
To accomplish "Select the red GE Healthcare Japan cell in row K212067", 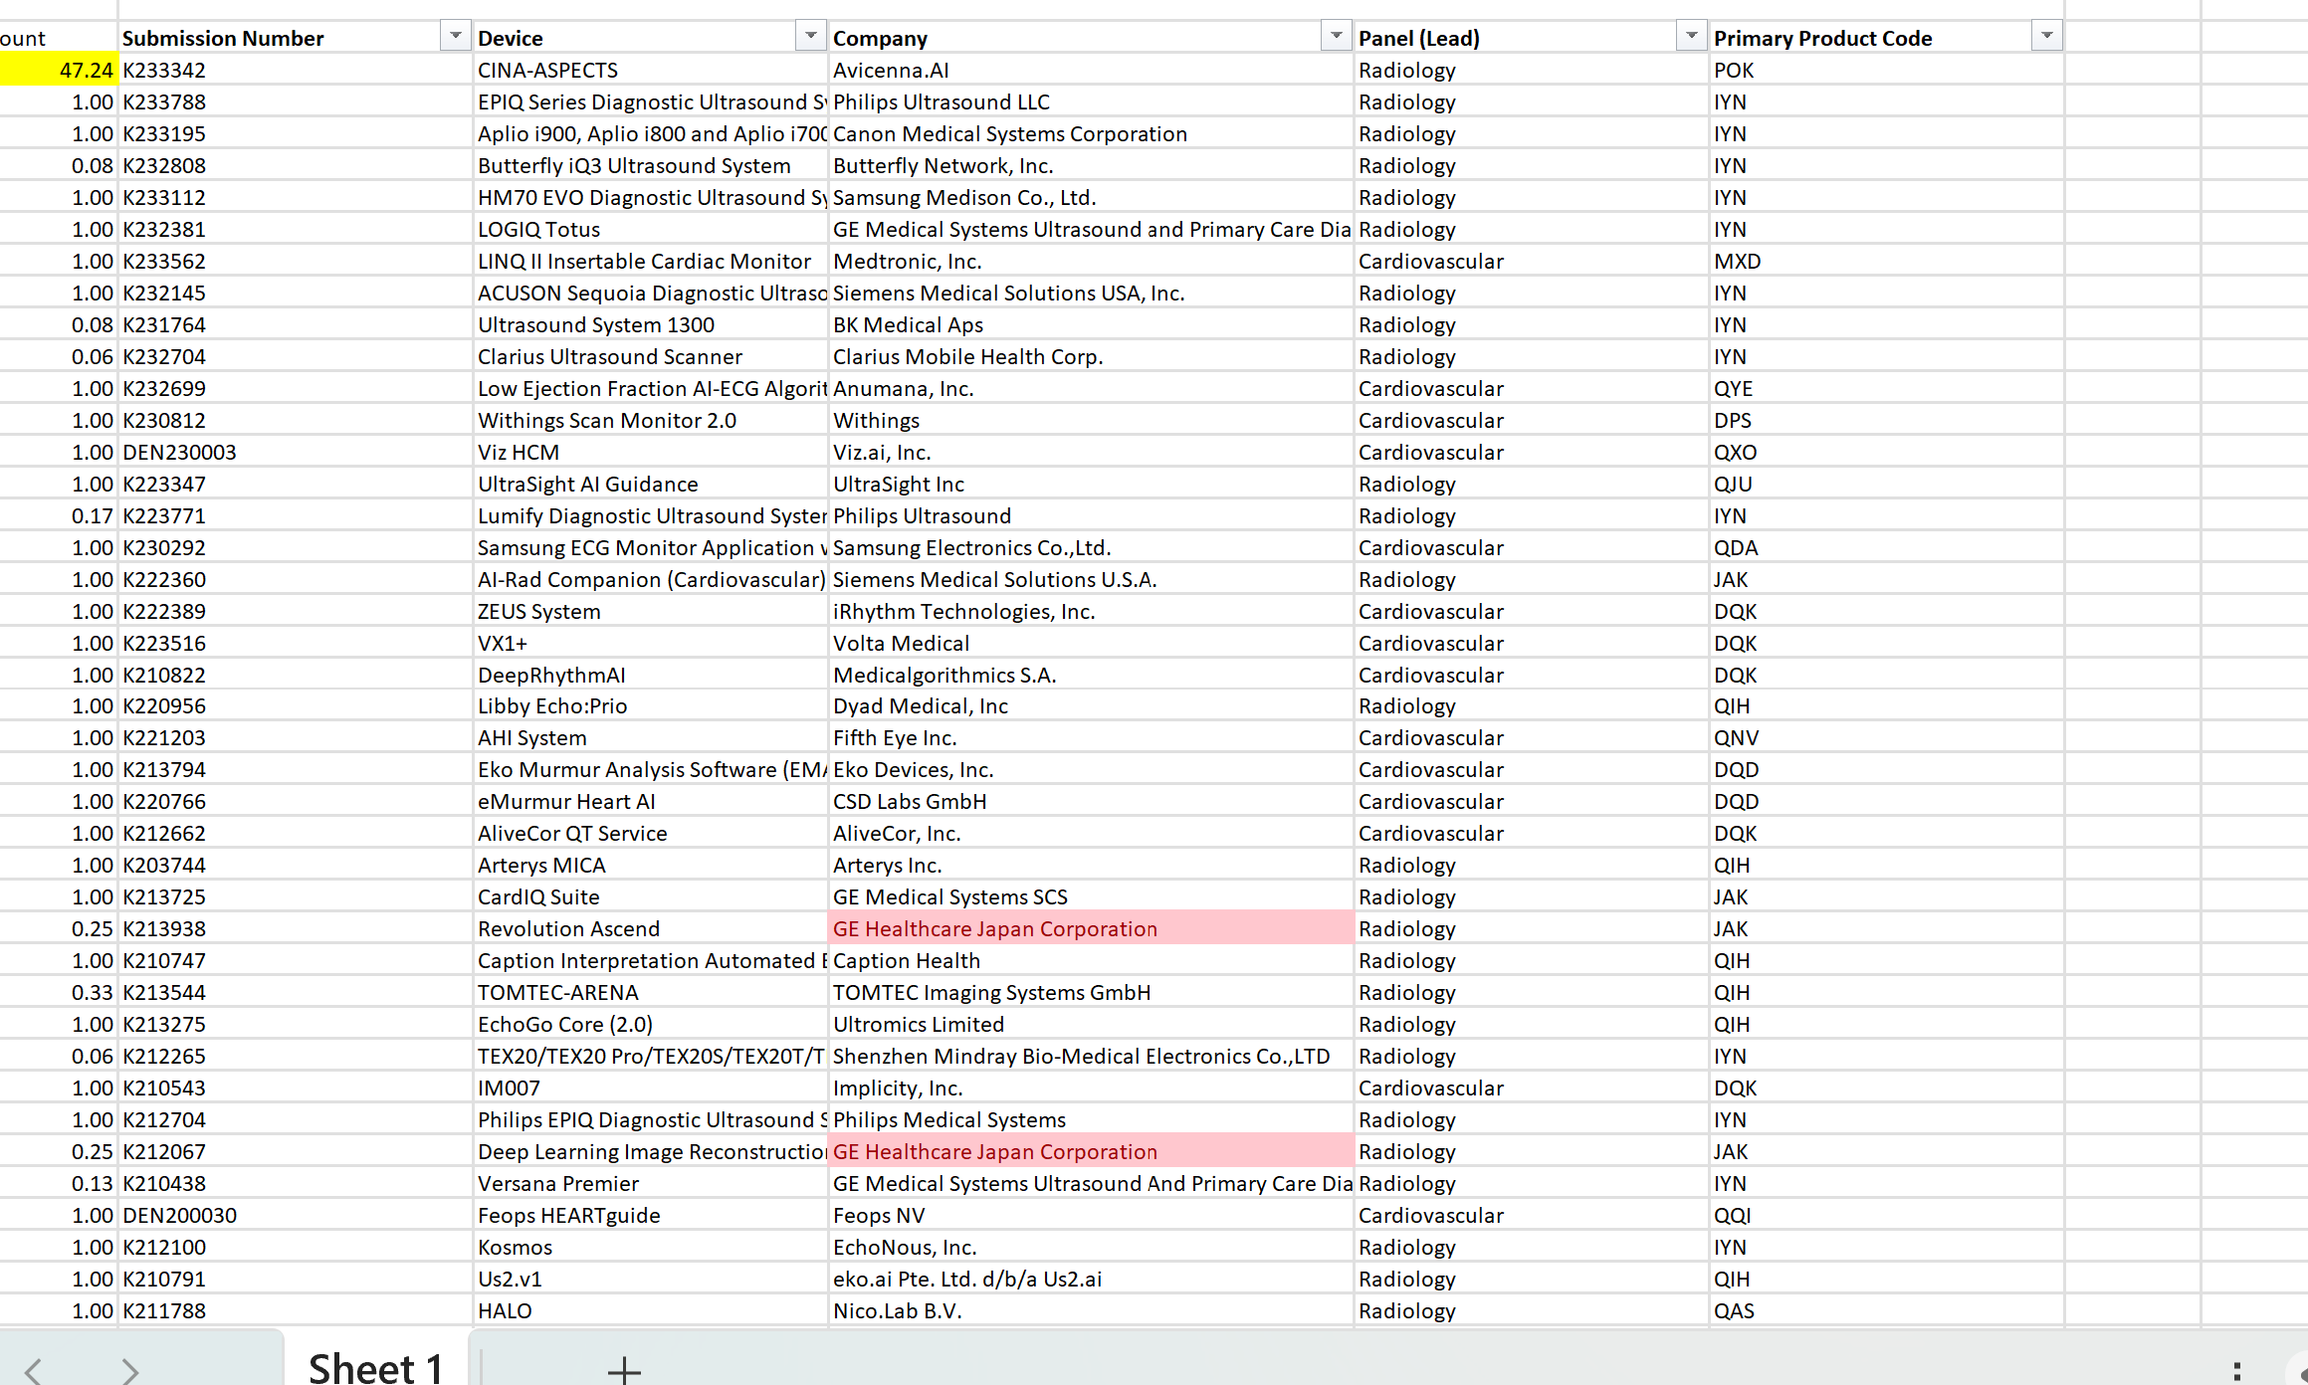I will point(1091,1151).
